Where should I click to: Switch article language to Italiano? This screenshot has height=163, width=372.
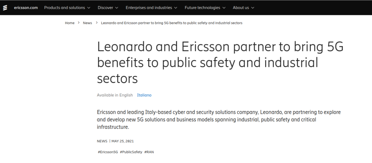144,95
